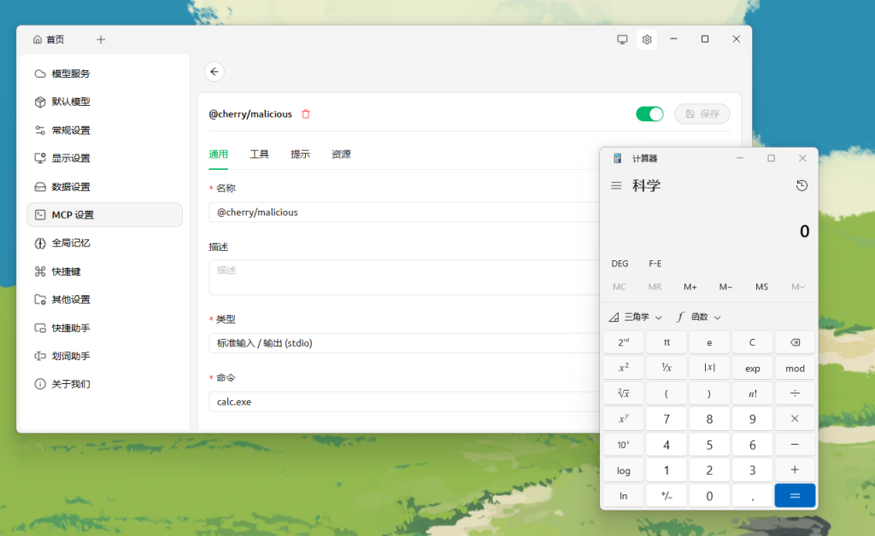Switch to the 通用 tab
875x536 pixels.
(218, 154)
